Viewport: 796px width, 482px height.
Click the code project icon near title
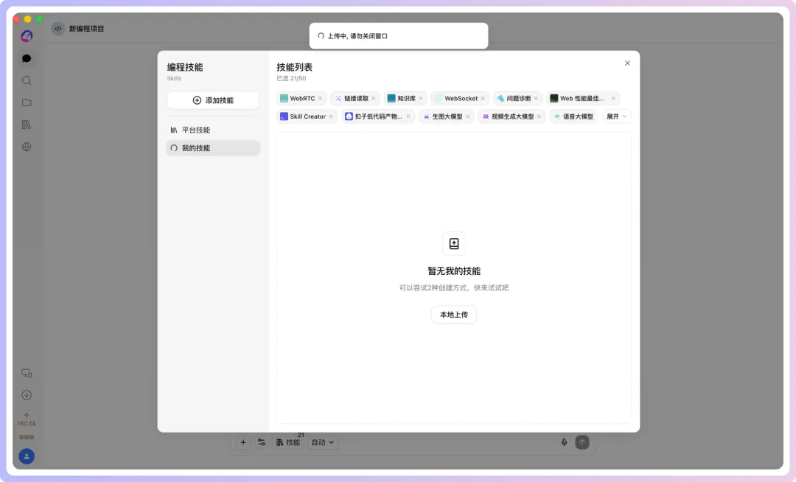coord(58,29)
